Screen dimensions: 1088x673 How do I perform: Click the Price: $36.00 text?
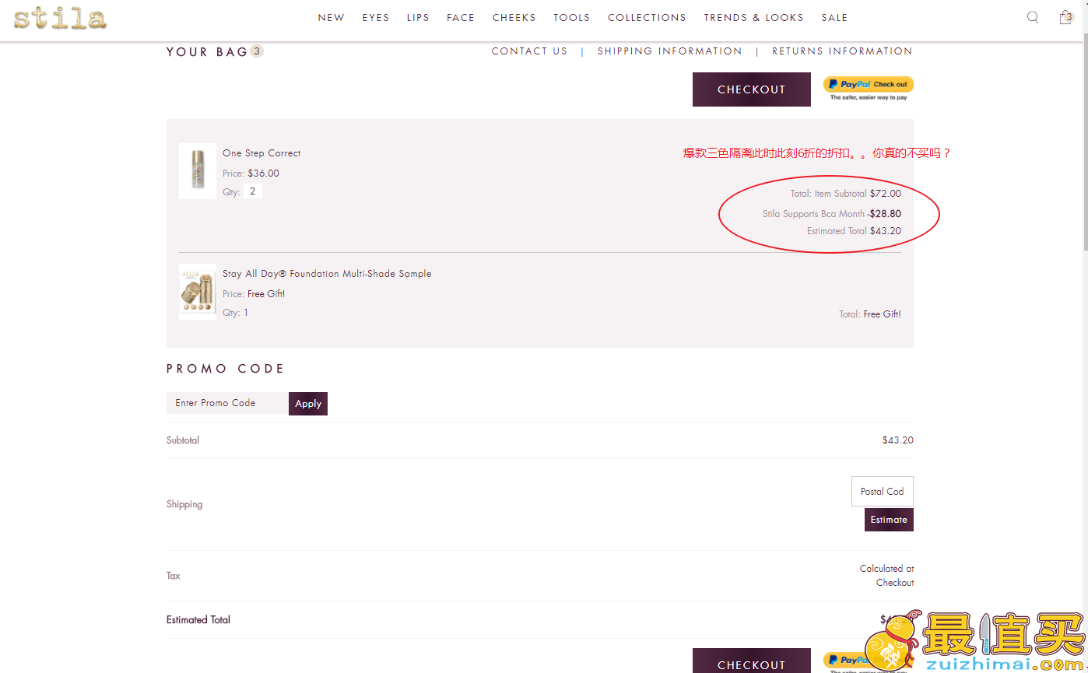point(251,174)
